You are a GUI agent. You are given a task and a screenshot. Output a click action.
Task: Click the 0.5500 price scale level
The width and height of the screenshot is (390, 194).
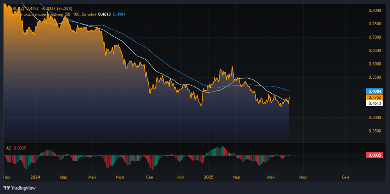pos(374,78)
